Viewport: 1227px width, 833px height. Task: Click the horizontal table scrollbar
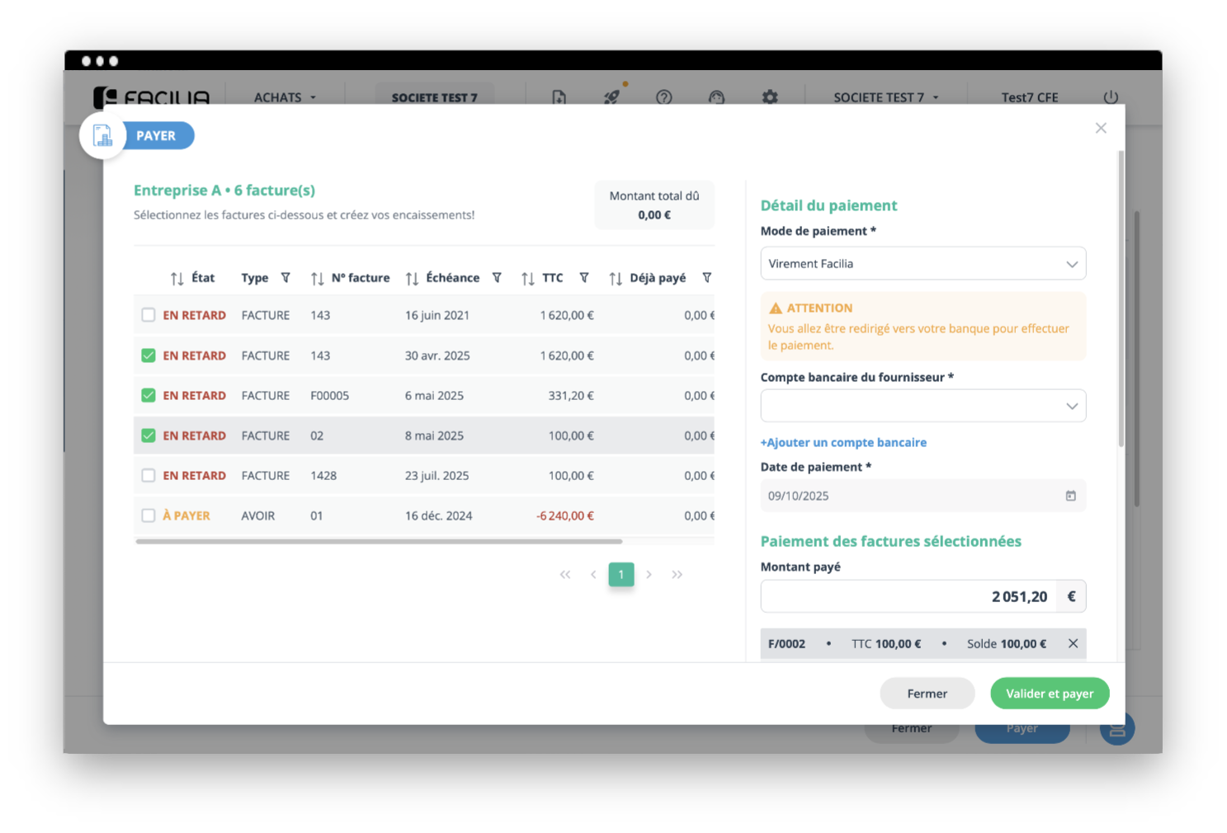[380, 542]
